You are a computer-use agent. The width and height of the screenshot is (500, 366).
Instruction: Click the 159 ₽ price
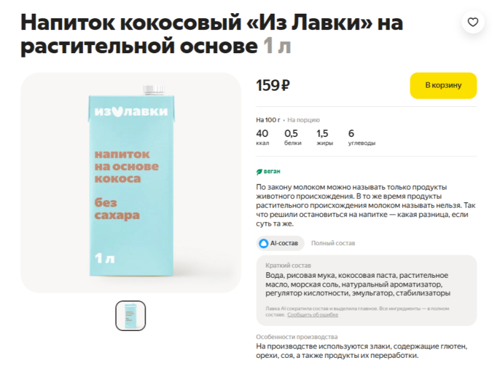pyautogui.click(x=273, y=86)
